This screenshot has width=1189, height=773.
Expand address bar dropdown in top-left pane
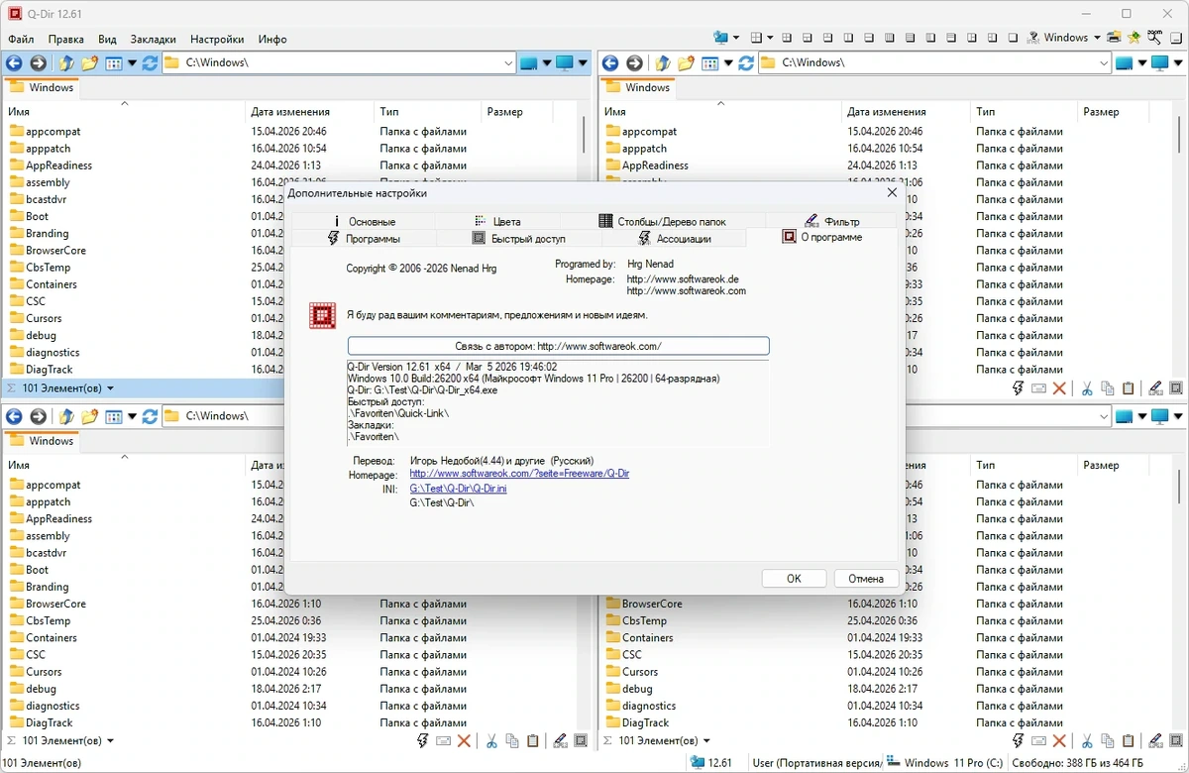(x=508, y=62)
